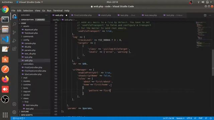This screenshot has height=120, width=214.
Task: Open the Search view icon
Action: pos(14,24)
